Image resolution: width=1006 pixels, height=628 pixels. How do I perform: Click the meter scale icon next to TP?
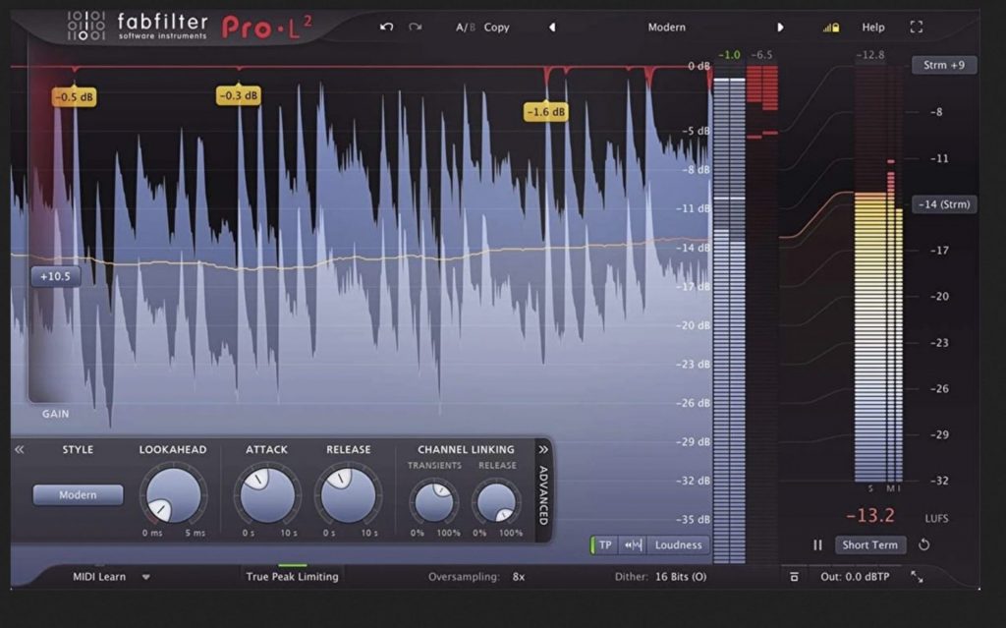click(633, 545)
